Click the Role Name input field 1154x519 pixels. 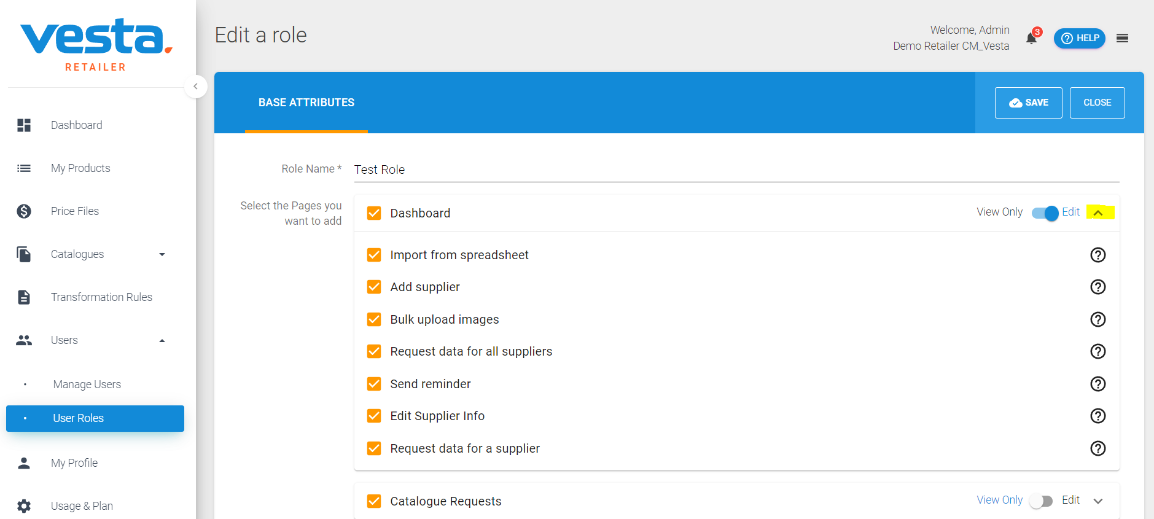tap(736, 170)
